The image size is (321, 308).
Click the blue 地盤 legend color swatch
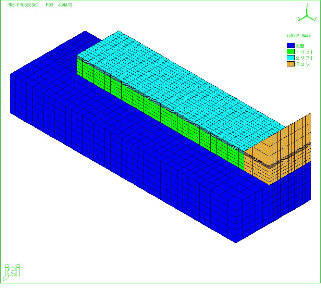tap(291, 46)
